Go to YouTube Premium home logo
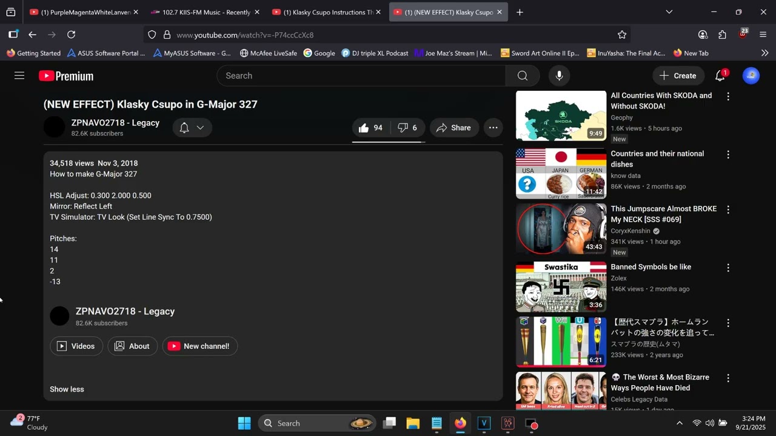 [66, 76]
